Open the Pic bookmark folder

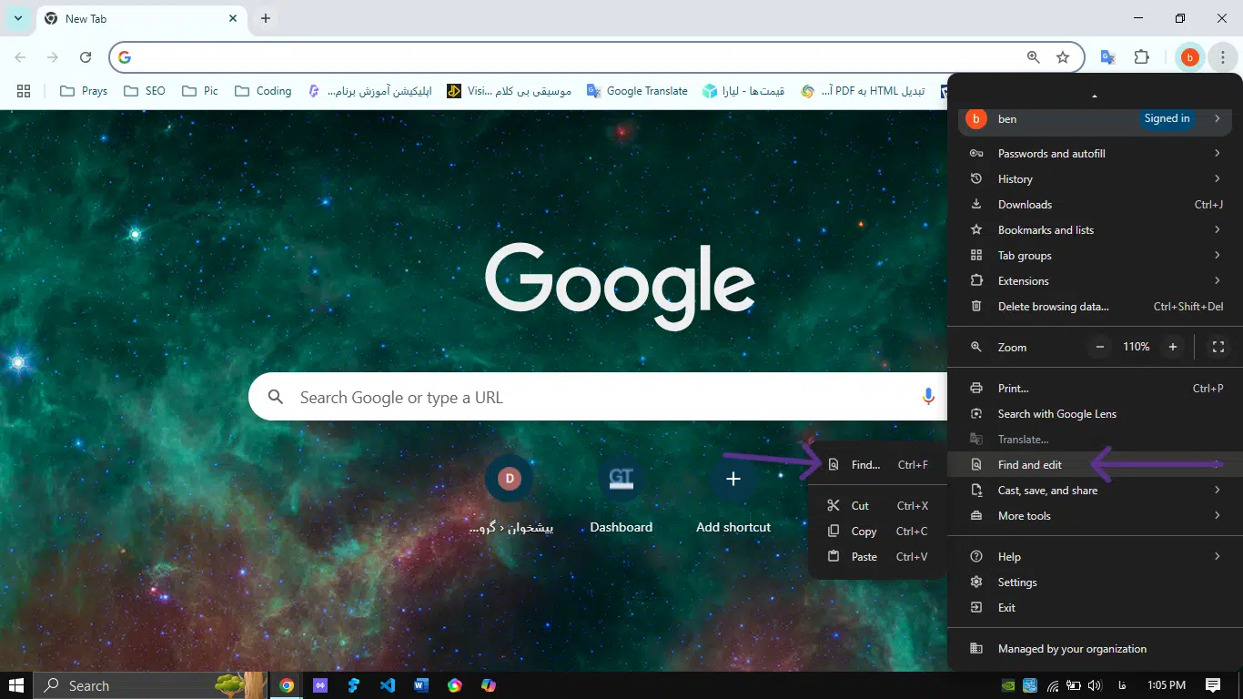(200, 91)
